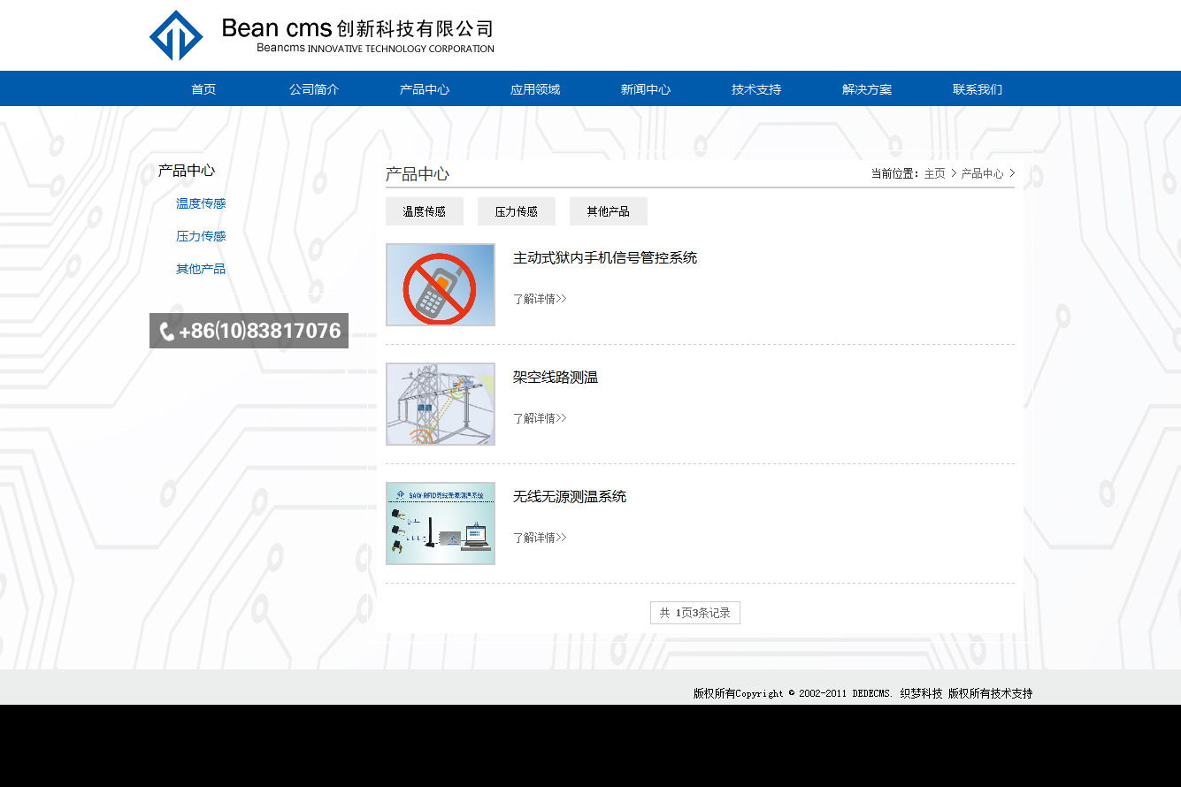The height and width of the screenshot is (787, 1181).
Task: Select 应用领域 in the top menu
Action: 535,89
